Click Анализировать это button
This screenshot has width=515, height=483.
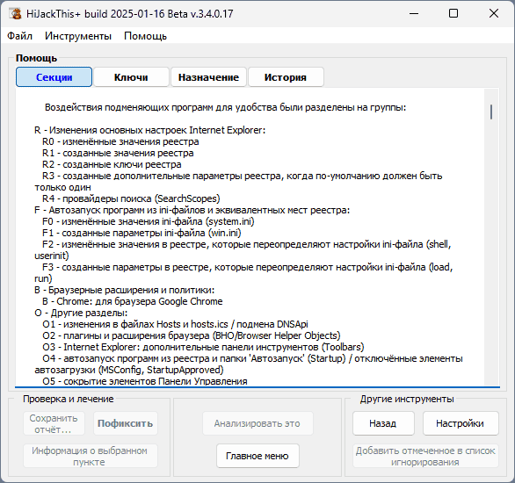[x=257, y=423]
